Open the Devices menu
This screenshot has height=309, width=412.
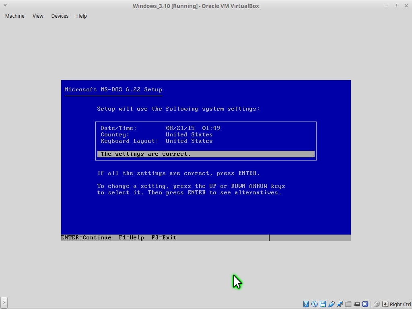tap(60, 16)
